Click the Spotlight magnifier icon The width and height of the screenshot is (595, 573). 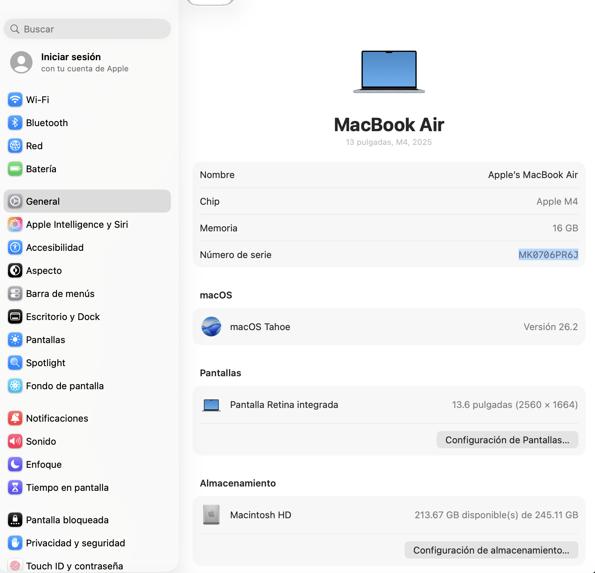(15, 363)
